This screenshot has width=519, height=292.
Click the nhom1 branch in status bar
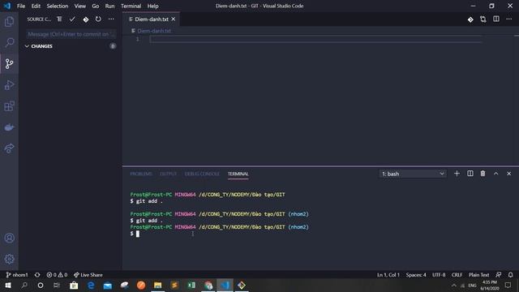point(17,275)
